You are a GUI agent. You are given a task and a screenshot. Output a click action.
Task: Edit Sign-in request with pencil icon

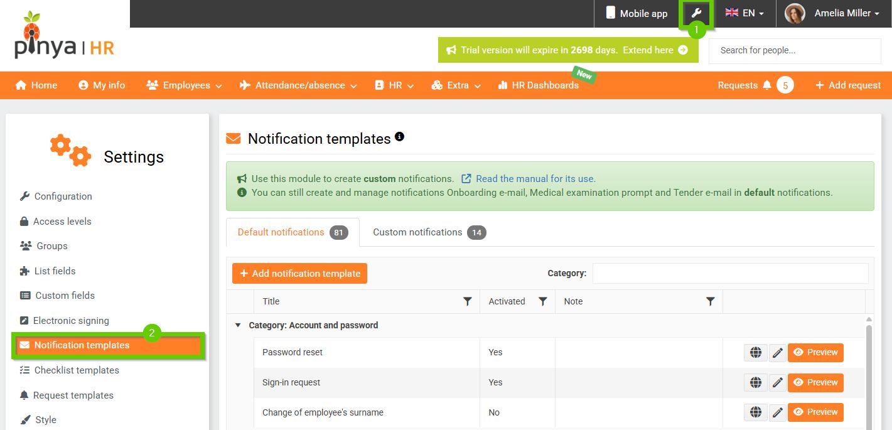[778, 382]
